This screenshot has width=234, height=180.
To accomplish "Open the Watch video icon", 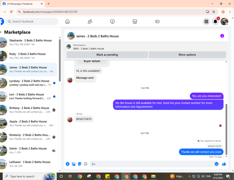I will coord(112,22).
